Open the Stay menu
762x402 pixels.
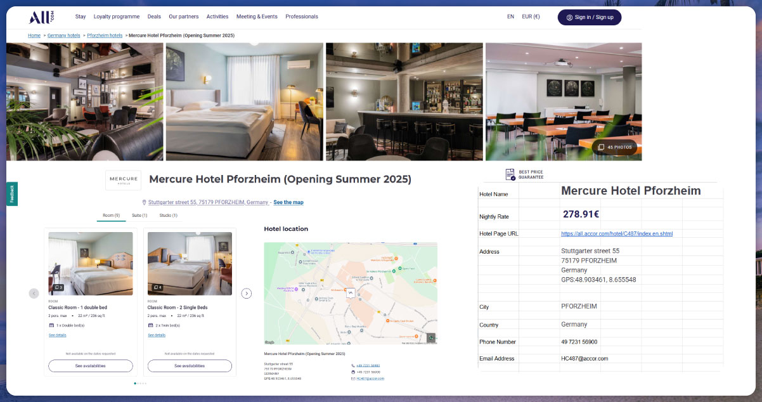[81, 17]
